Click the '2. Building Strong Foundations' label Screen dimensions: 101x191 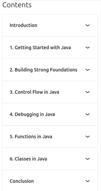[x=43, y=70]
